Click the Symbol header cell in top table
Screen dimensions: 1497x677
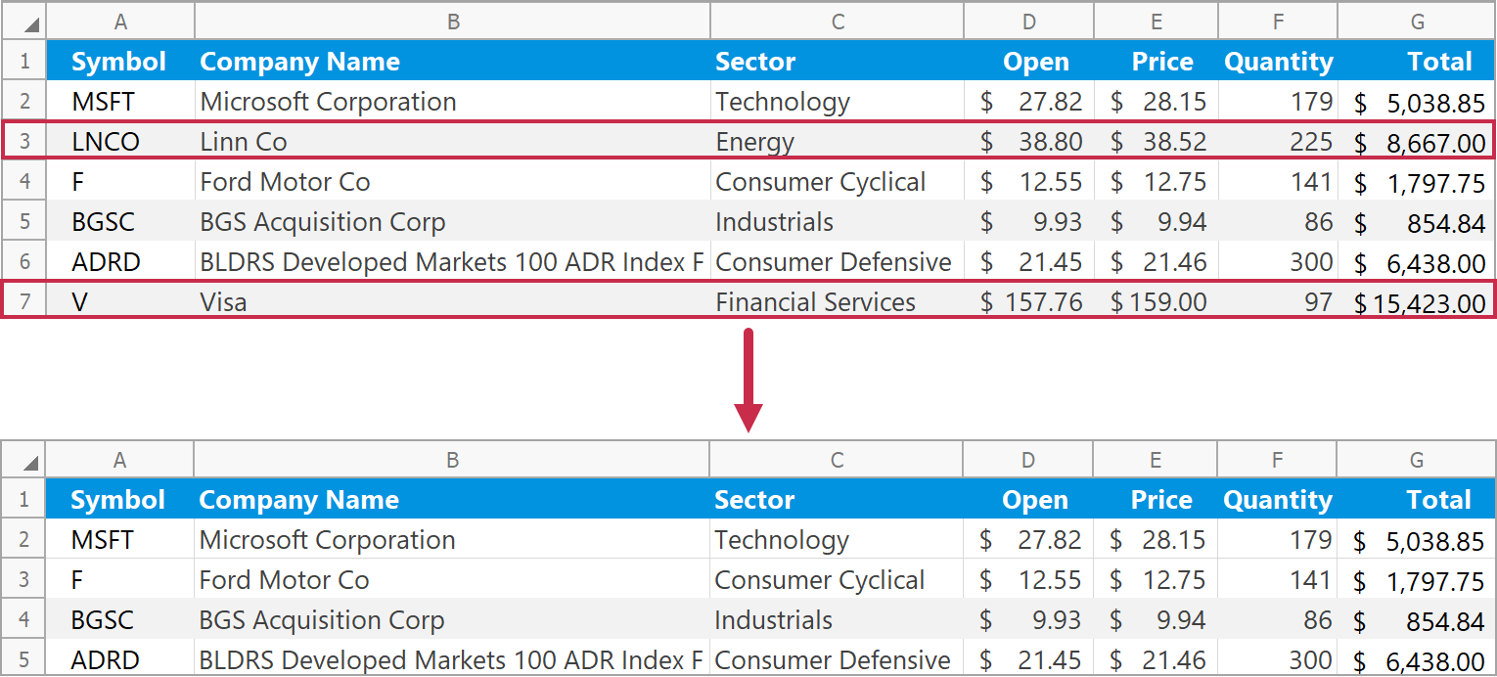[x=119, y=62]
